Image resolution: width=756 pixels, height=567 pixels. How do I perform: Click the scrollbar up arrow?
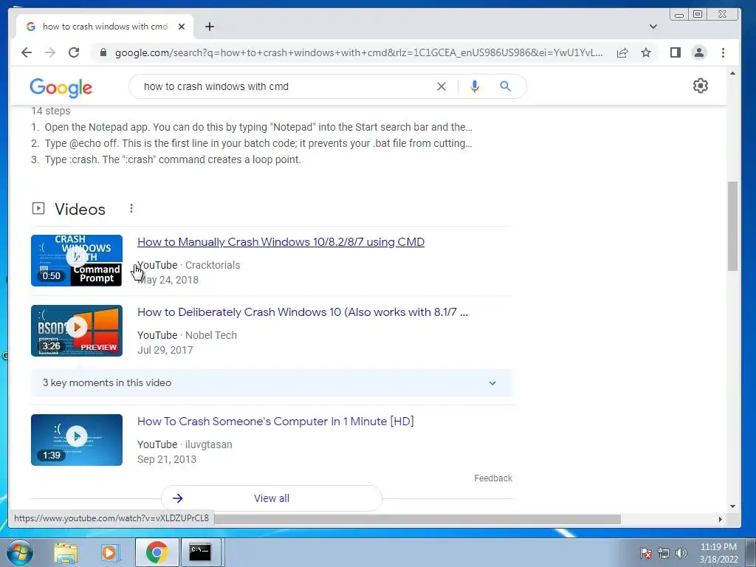(732, 74)
